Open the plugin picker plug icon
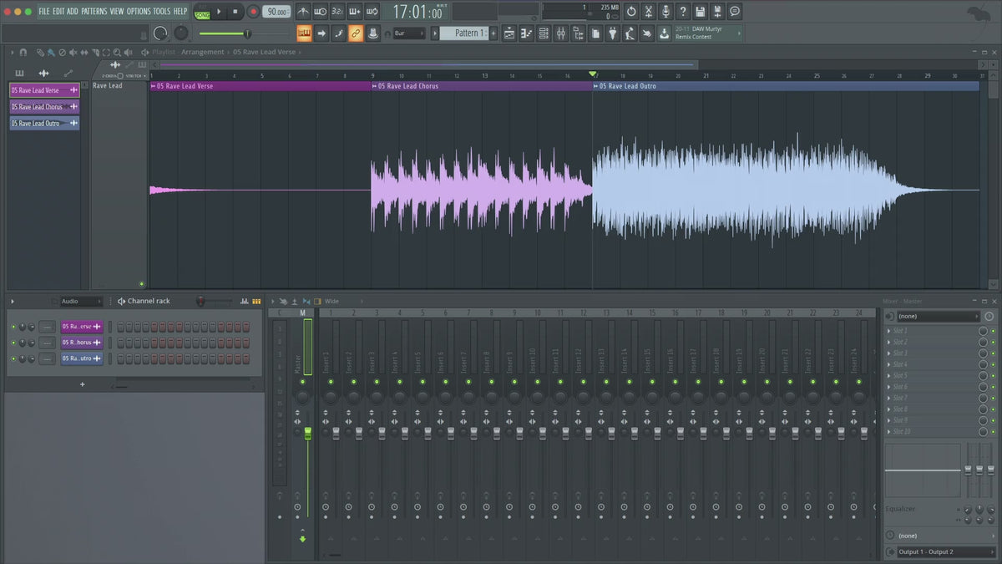Image resolution: width=1002 pixels, height=564 pixels. click(612, 33)
